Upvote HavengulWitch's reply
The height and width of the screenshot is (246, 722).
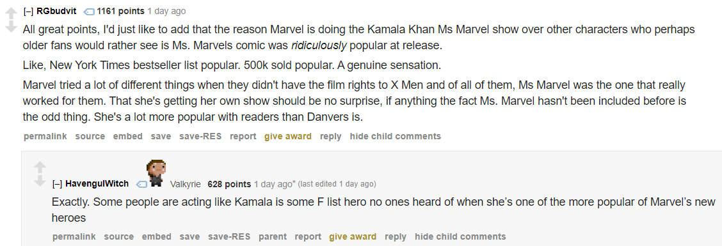40,167
